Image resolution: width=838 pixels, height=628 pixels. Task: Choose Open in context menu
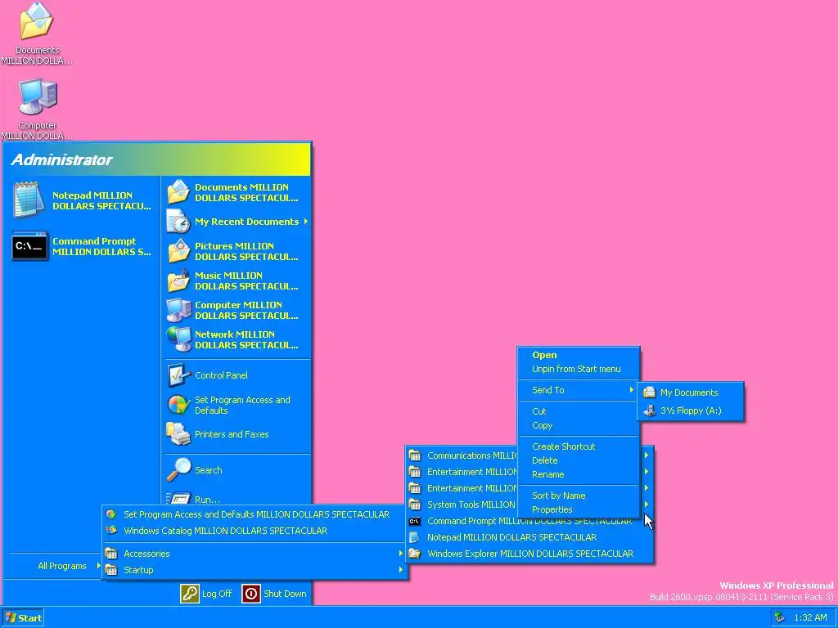pyautogui.click(x=544, y=355)
